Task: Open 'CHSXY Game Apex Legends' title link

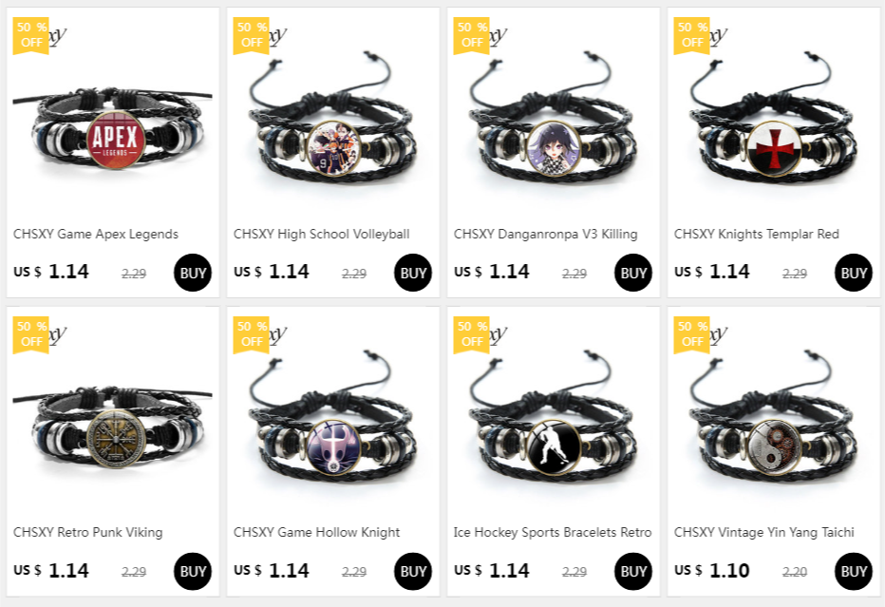Action: pos(96,234)
